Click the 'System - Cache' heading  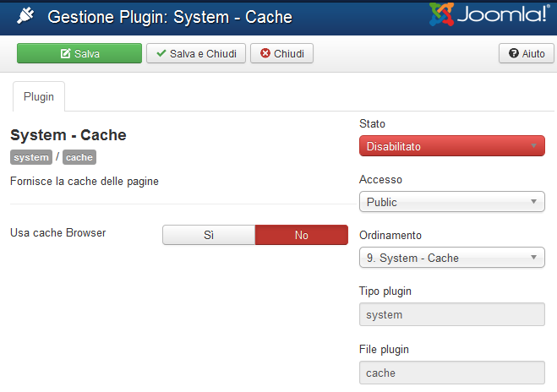(x=68, y=135)
